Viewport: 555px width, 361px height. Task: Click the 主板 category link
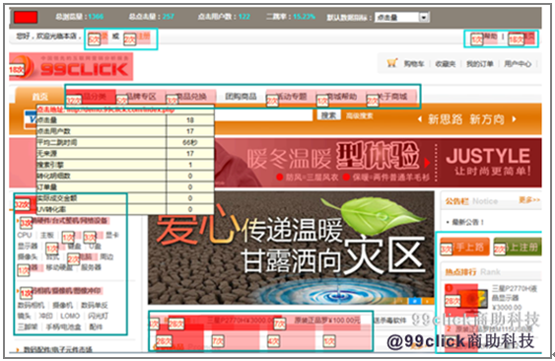click(47, 235)
